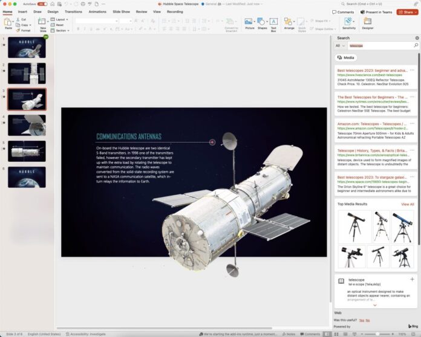Open the Layout dropdown
The image size is (421, 337).
tap(59, 19)
